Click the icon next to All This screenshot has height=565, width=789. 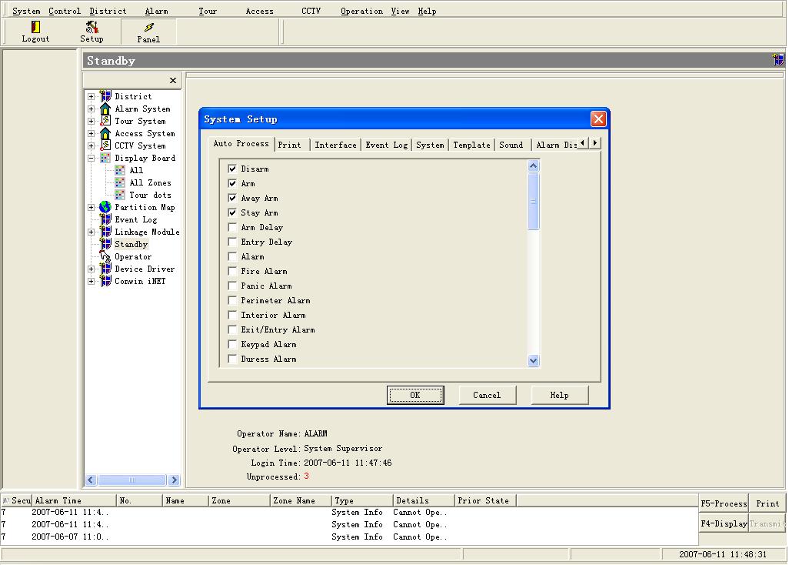[120, 170]
